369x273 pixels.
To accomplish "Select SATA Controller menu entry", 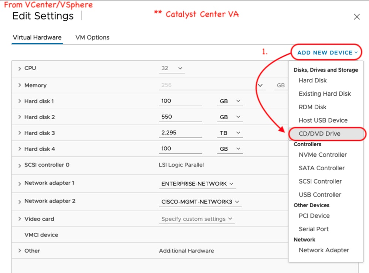I will [321, 168].
